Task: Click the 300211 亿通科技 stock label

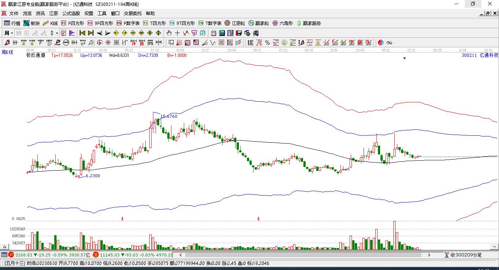Action: click(x=480, y=55)
